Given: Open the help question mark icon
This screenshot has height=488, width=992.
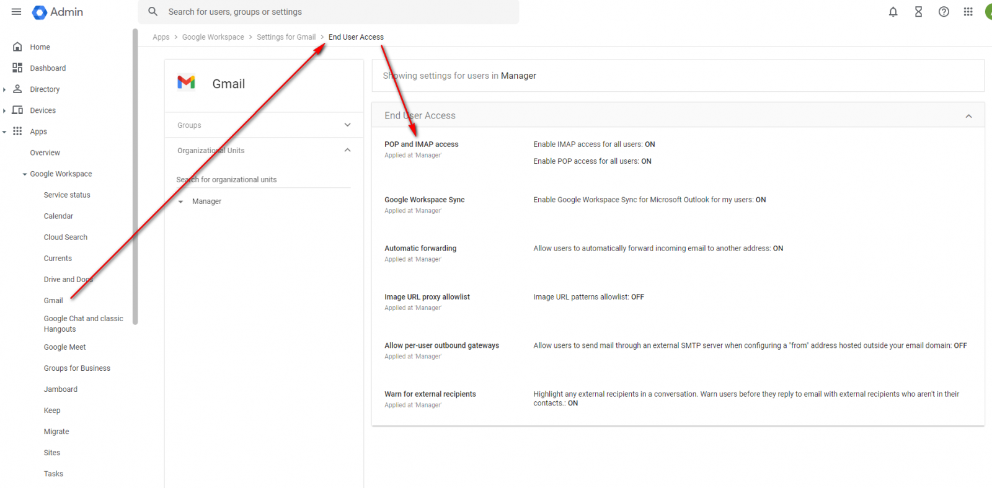Looking at the screenshot, I should click(944, 12).
